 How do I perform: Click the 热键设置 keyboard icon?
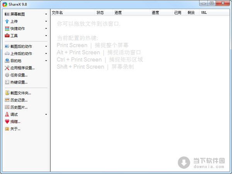(7, 82)
